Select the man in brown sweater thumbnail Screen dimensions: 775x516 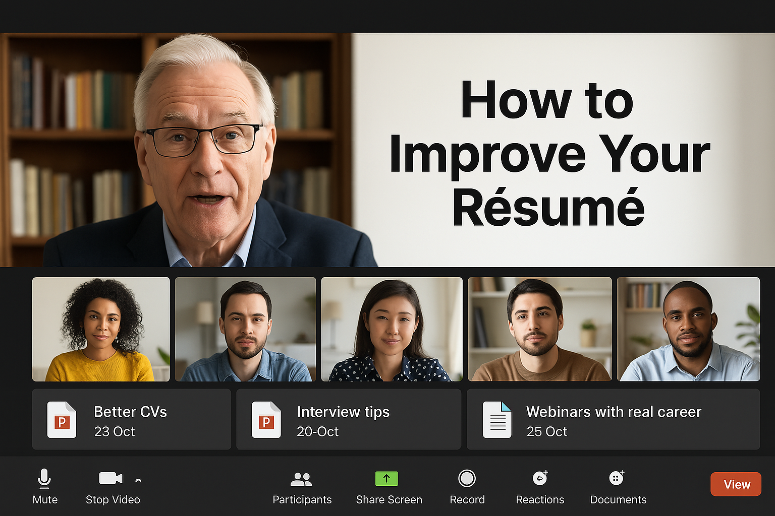(539, 329)
